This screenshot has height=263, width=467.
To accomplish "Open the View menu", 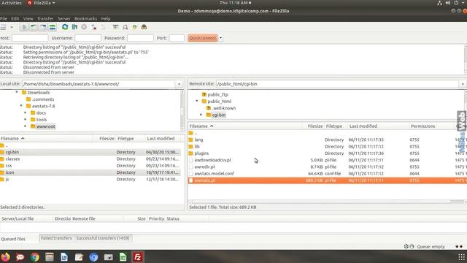I will [x=28, y=18].
